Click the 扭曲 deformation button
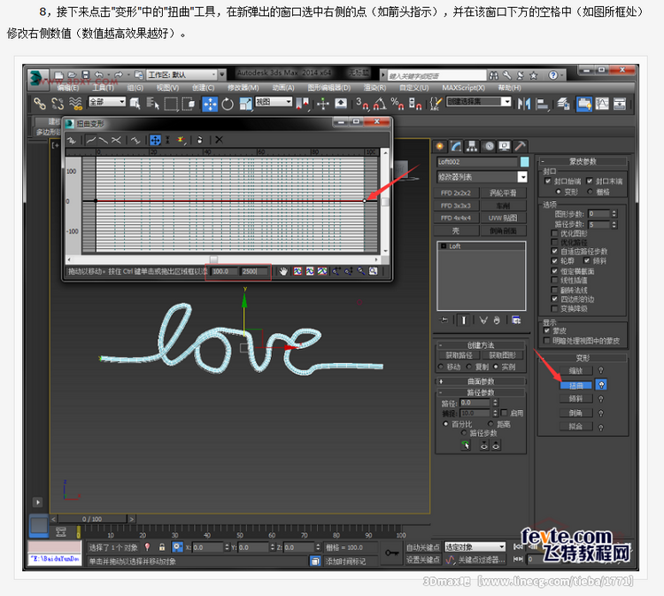Image resolution: width=664 pixels, height=596 pixels. point(575,385)
